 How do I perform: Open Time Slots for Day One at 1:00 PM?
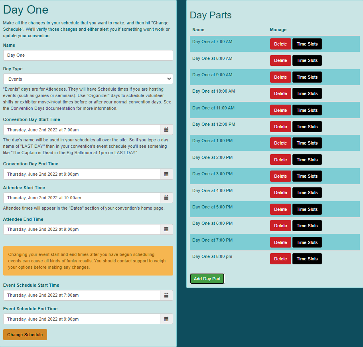click(307, 143)
